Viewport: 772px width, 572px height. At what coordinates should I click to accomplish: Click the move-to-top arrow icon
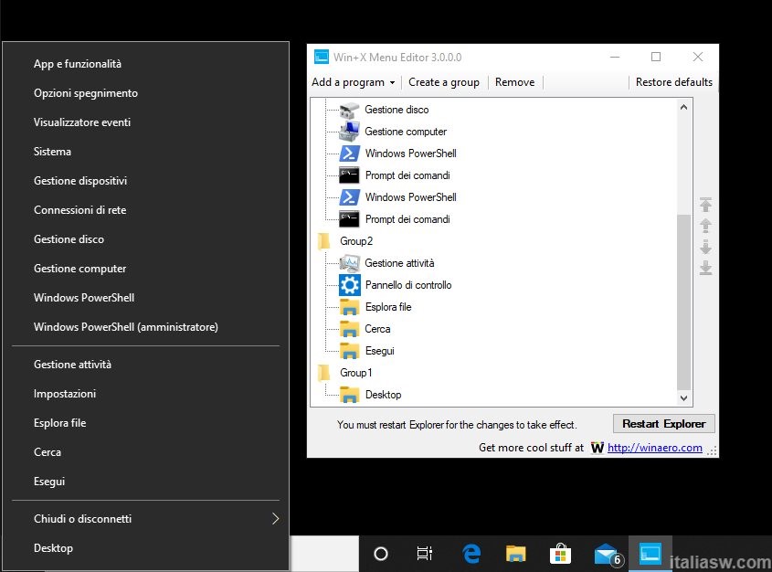pos(705,205)
